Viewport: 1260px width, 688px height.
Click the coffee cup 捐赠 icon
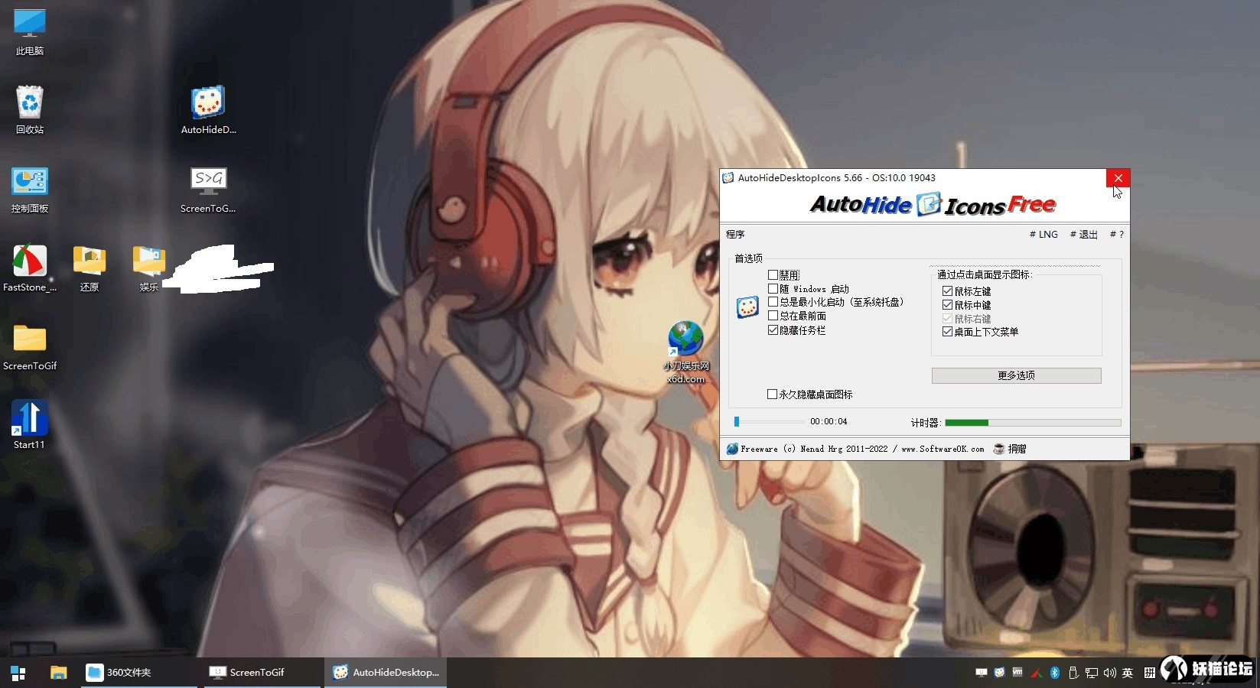point(998,449)
